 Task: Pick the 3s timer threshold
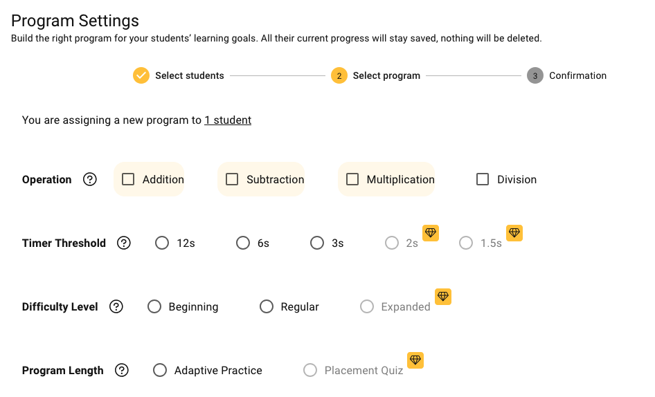point(317,243)
